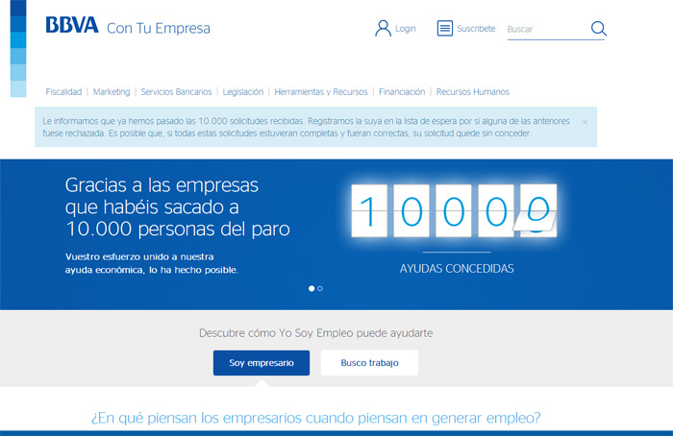Open the Marketing menu item
Viewport: 673px width, 436px height.
pyautogui.click(x=112, y=92)
